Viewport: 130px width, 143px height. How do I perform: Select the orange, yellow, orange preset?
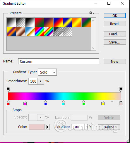click(77, 22)
